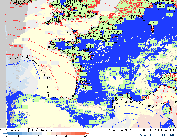The height and width of the screenshot is (137, 177).
Task: Select the "Arome" model name in title
Action: [47, 130]
